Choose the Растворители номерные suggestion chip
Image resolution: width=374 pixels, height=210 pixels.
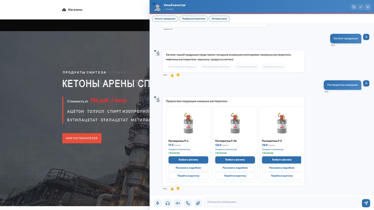(x=182, y=67)
